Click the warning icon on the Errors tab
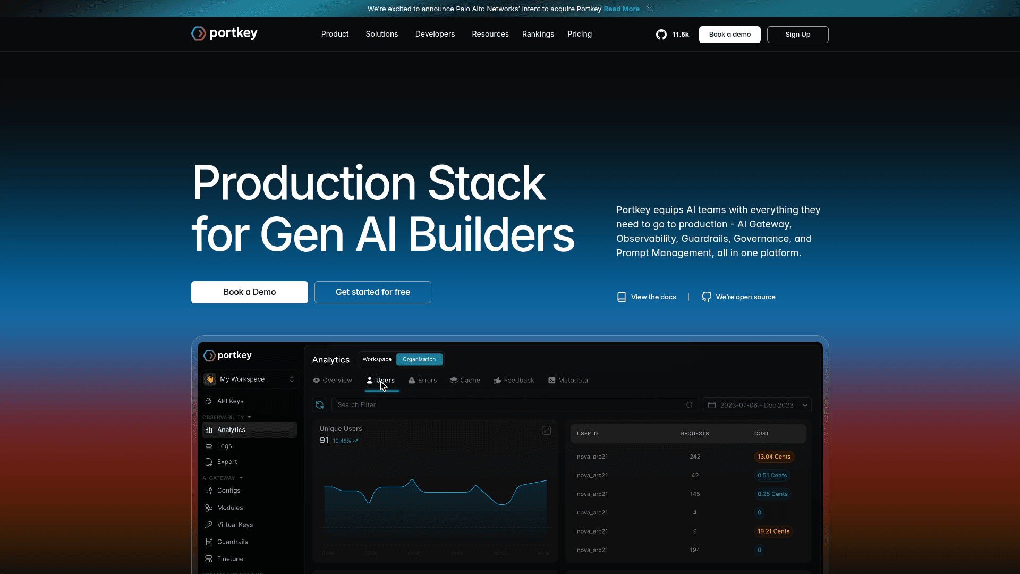1020x574 pixels. click(412, 381)
